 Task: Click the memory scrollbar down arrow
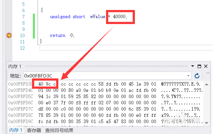(207, 123)
